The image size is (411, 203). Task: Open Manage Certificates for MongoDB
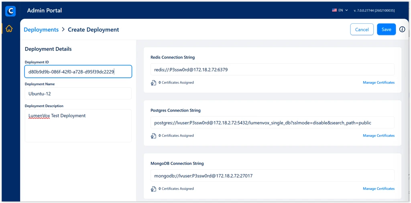pos(378,189)
